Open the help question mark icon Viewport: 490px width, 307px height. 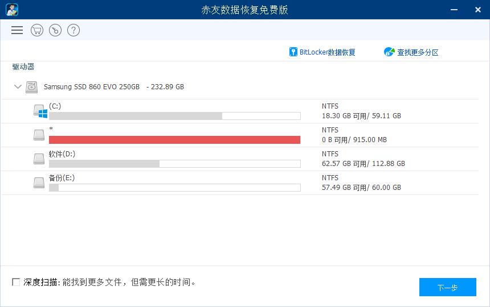pyautogui.click(x=73, y=30)
